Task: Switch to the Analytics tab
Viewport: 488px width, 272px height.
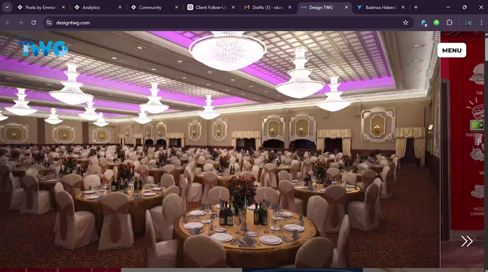Action: click(98, 8)
